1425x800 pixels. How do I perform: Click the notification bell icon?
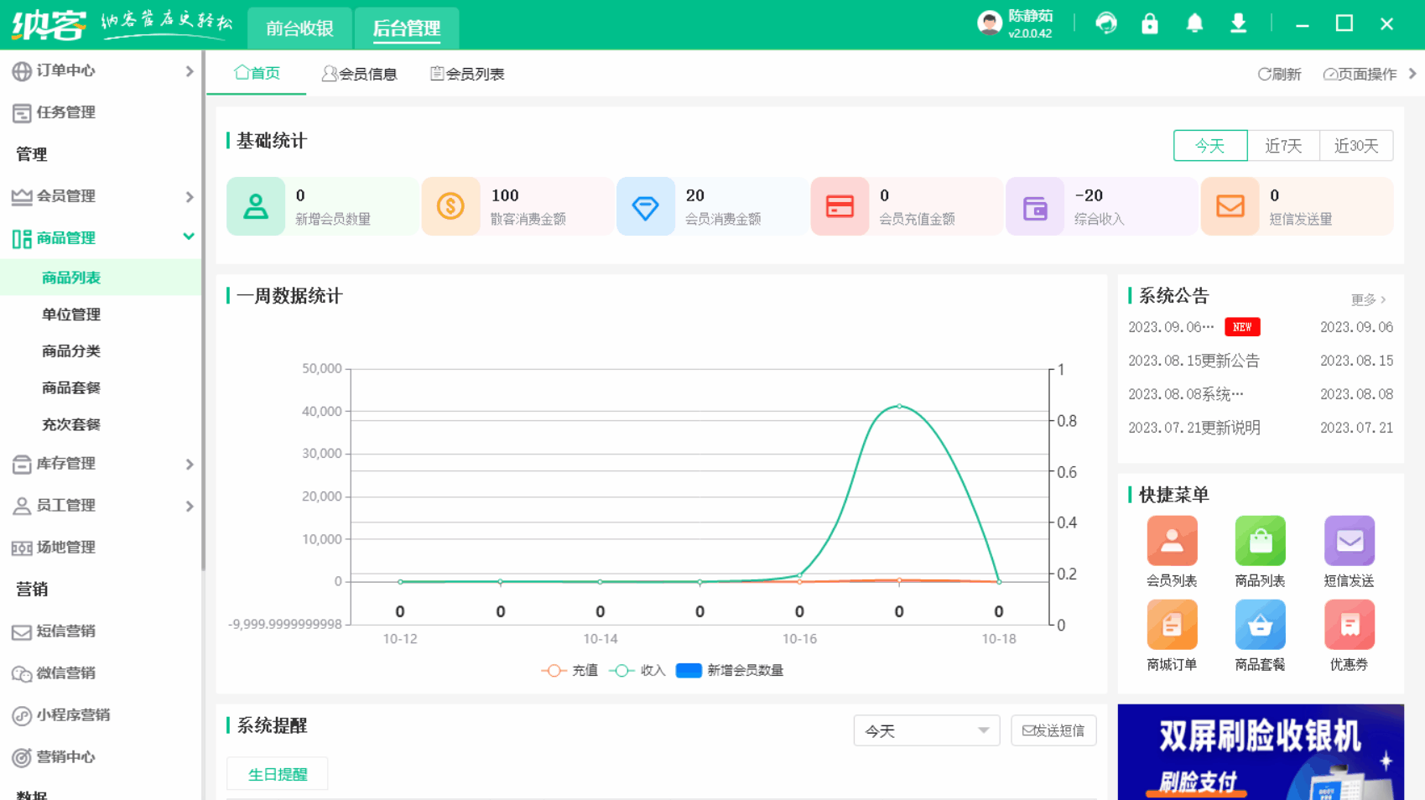coord(1194,23)
